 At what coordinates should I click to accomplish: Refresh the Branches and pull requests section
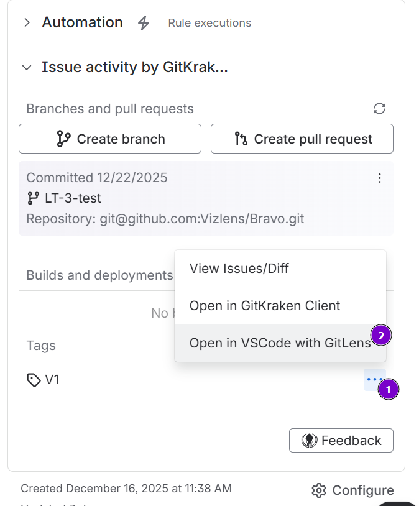(379, 108)
